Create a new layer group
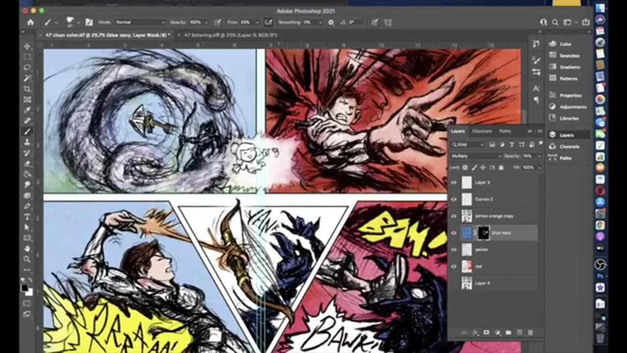 (x=508, y=332)
